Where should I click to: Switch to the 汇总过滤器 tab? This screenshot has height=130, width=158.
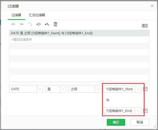[x=37, y=15]
